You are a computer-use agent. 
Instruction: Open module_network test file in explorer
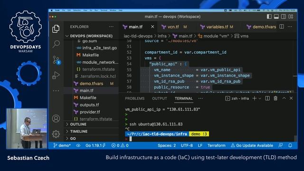[100, 62]
